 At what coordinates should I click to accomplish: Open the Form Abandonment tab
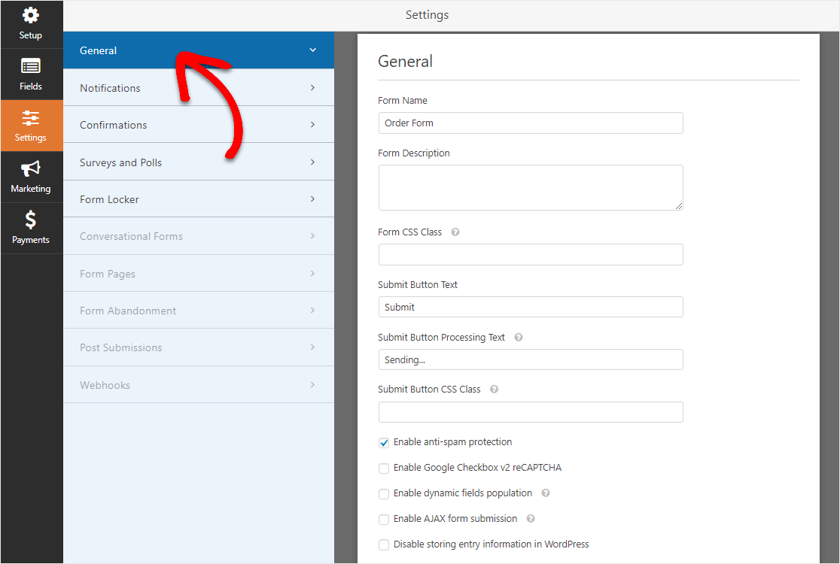(x=199, y=311)
